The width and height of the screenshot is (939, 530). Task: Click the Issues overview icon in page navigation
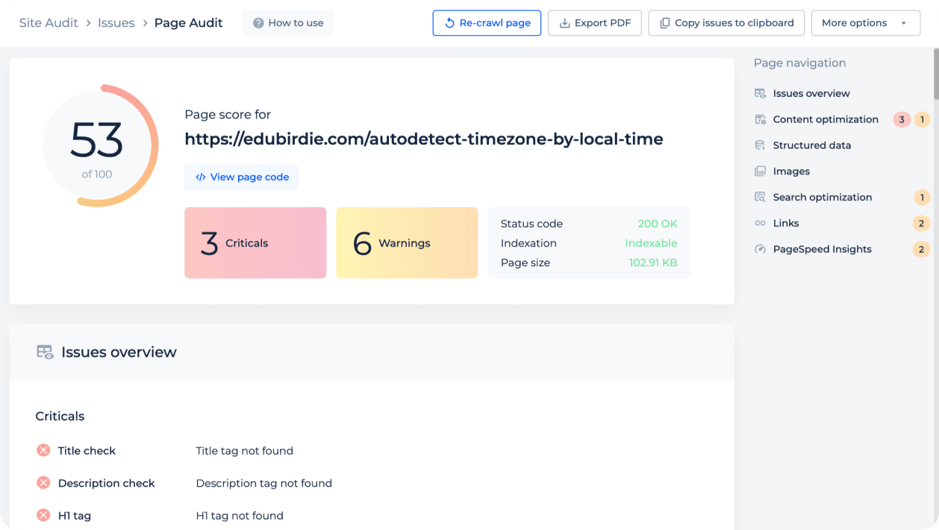(x=760, y=93)
